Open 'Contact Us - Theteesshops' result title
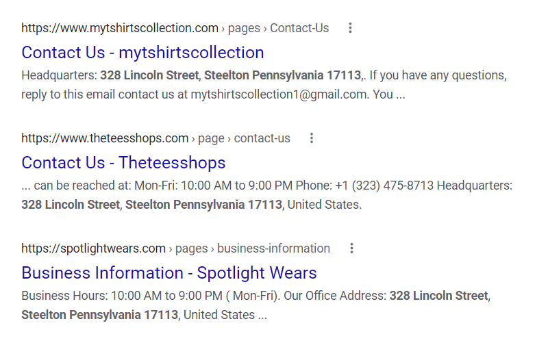 123,163
